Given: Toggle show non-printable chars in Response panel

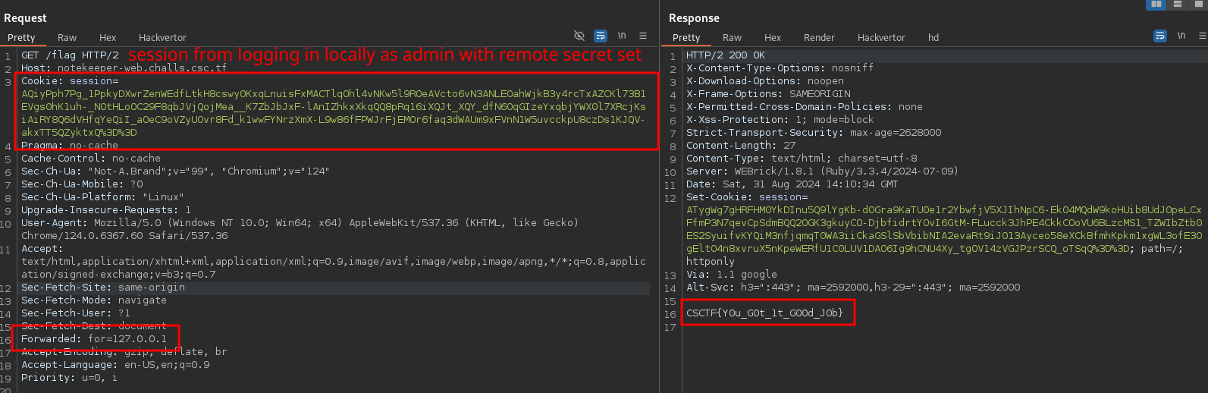Looking at the screenshot, I should [1181, 36].
